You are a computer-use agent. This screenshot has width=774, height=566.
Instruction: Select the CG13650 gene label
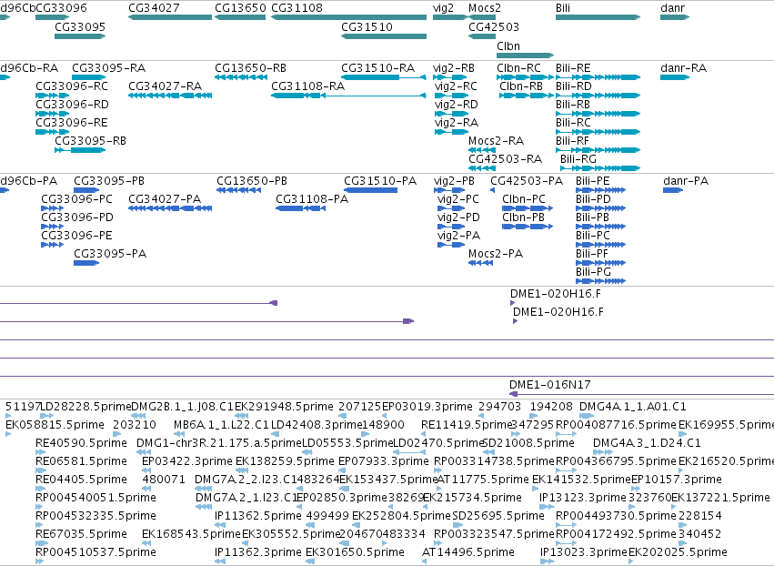coord(240,8)
